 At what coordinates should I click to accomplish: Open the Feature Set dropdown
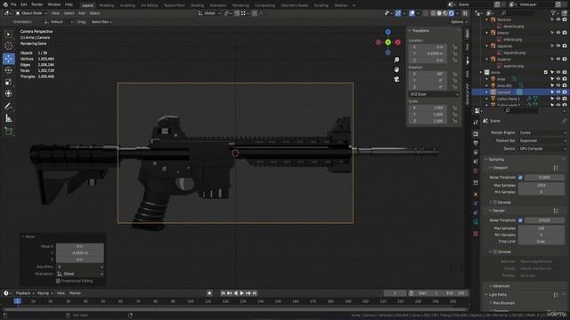tap(542, 140)
